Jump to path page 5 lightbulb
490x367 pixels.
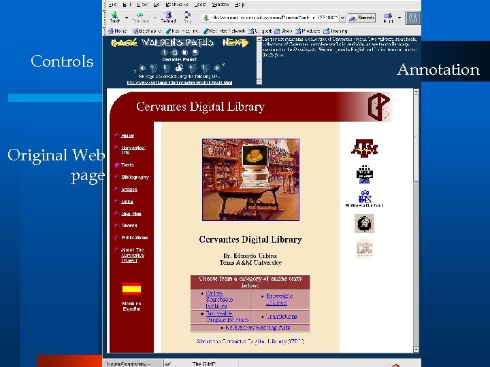pos(205,67)
